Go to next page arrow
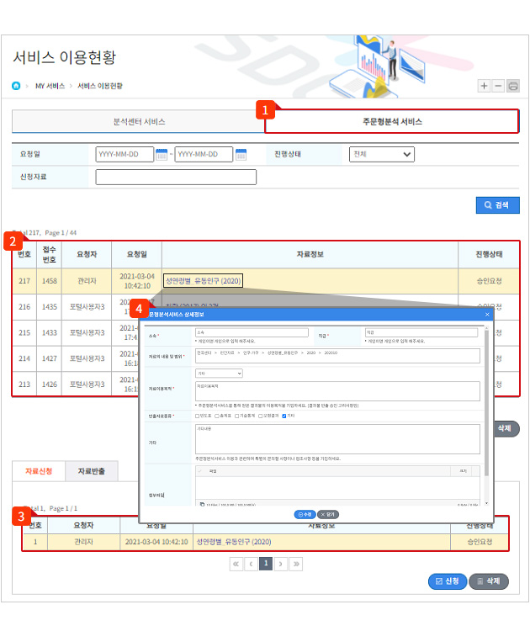 pos(280,564)
